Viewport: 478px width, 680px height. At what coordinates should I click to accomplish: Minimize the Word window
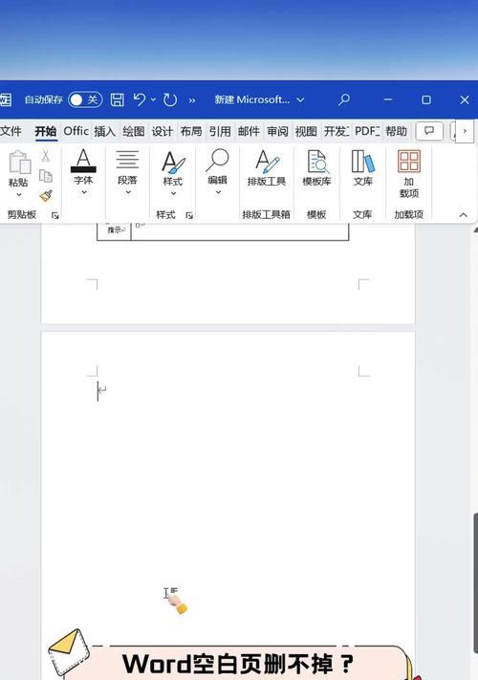pos(388,99)
